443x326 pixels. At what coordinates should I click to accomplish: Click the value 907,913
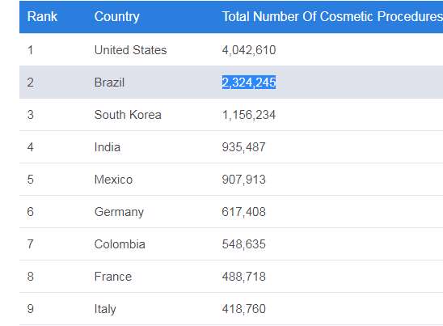(x=243, y=180)
